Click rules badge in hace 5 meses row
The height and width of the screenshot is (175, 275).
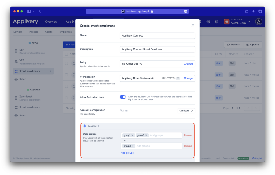[x=219, y=86]
